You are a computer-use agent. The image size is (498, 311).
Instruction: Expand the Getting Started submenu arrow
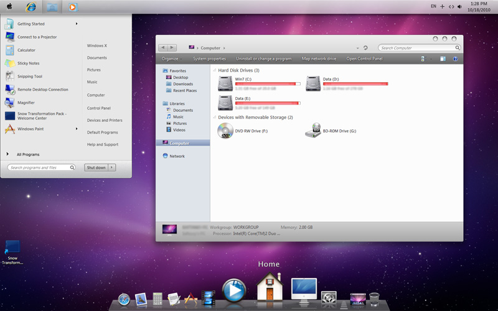77,24
